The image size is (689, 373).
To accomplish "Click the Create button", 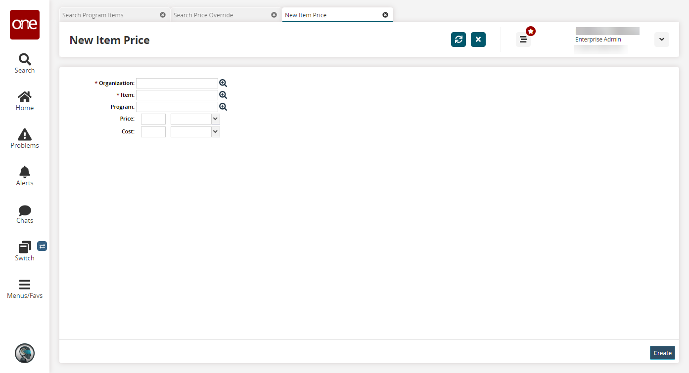I will tap(662, 353).
